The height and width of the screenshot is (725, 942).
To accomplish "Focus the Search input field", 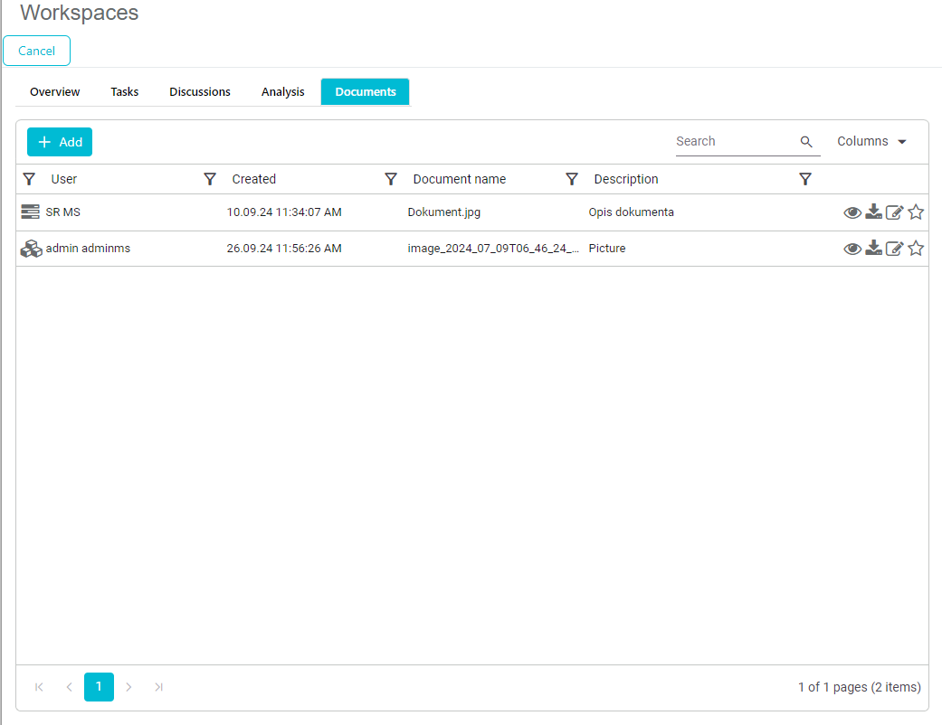I will point(734,142).
